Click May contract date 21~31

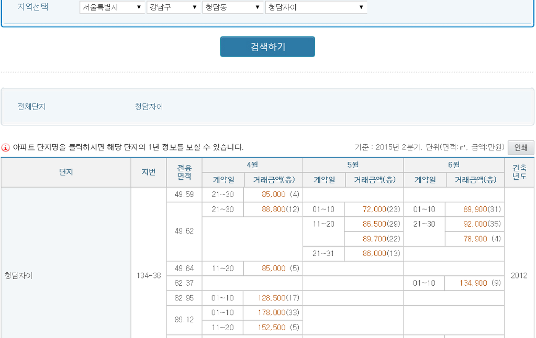click(323, 253)
